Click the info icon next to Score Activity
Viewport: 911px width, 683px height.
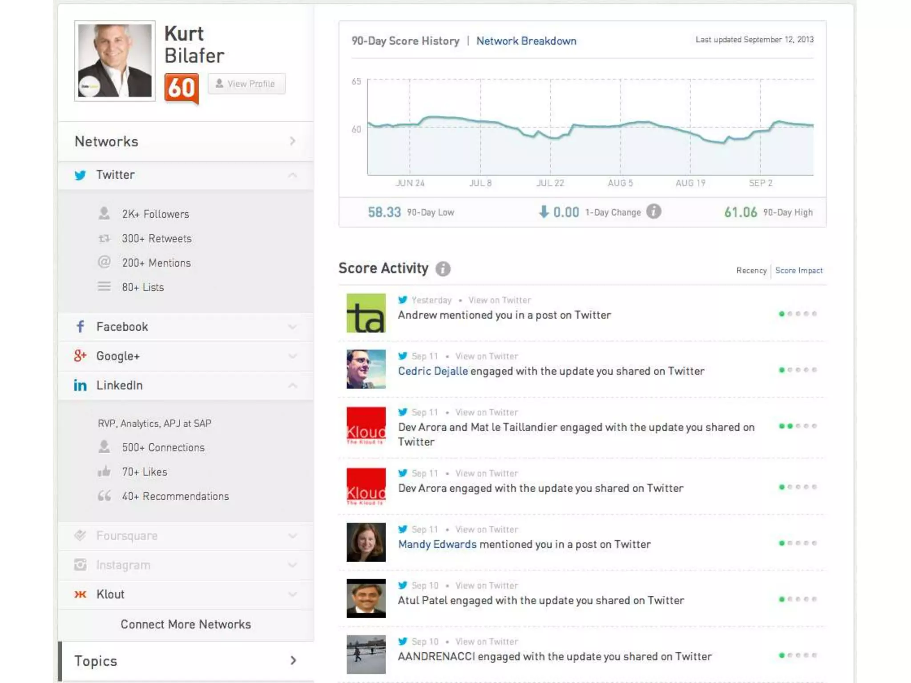click(443, 269)
